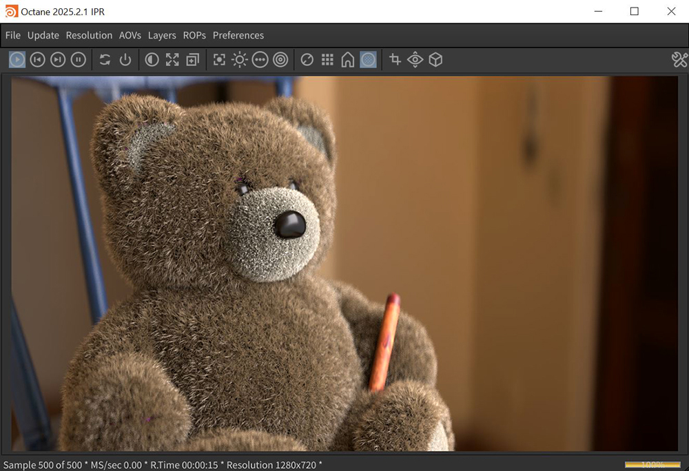Click the circular arrows refresh icon

click(105, 60)
